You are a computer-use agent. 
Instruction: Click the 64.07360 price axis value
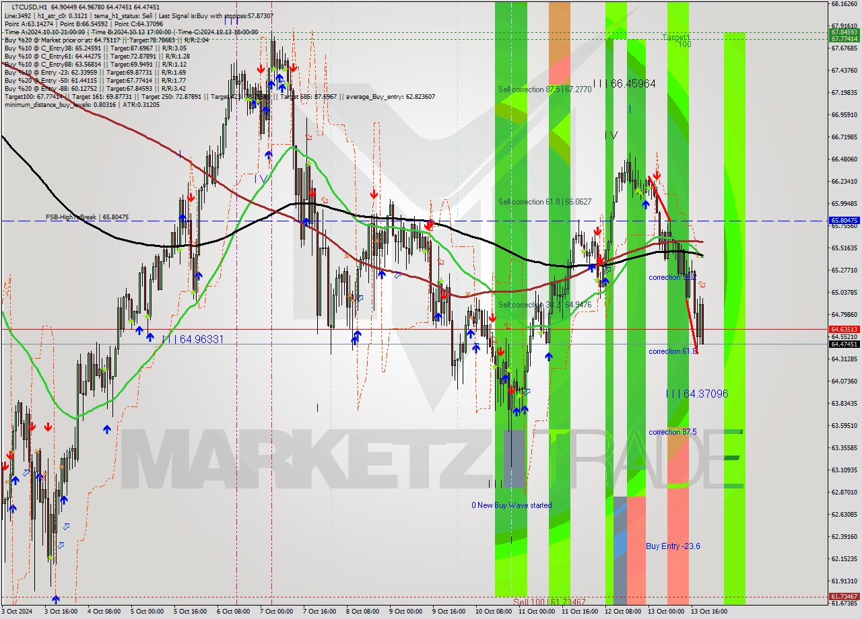click(844, 381)
